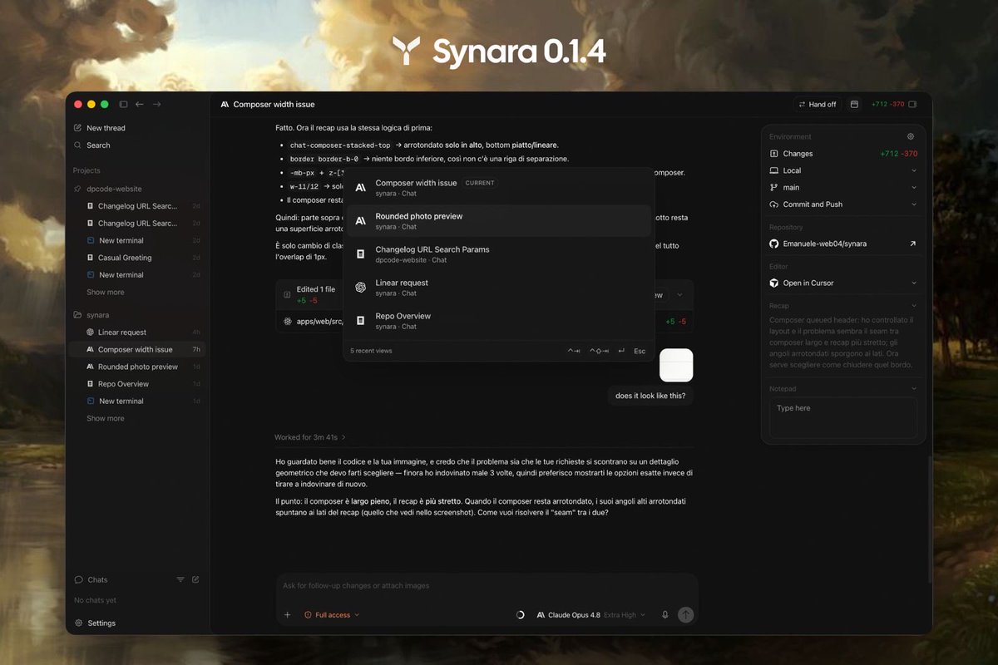Collapse the Recap section chevron
This screenshot has height=665, width=998.
(x=914, y=306)
